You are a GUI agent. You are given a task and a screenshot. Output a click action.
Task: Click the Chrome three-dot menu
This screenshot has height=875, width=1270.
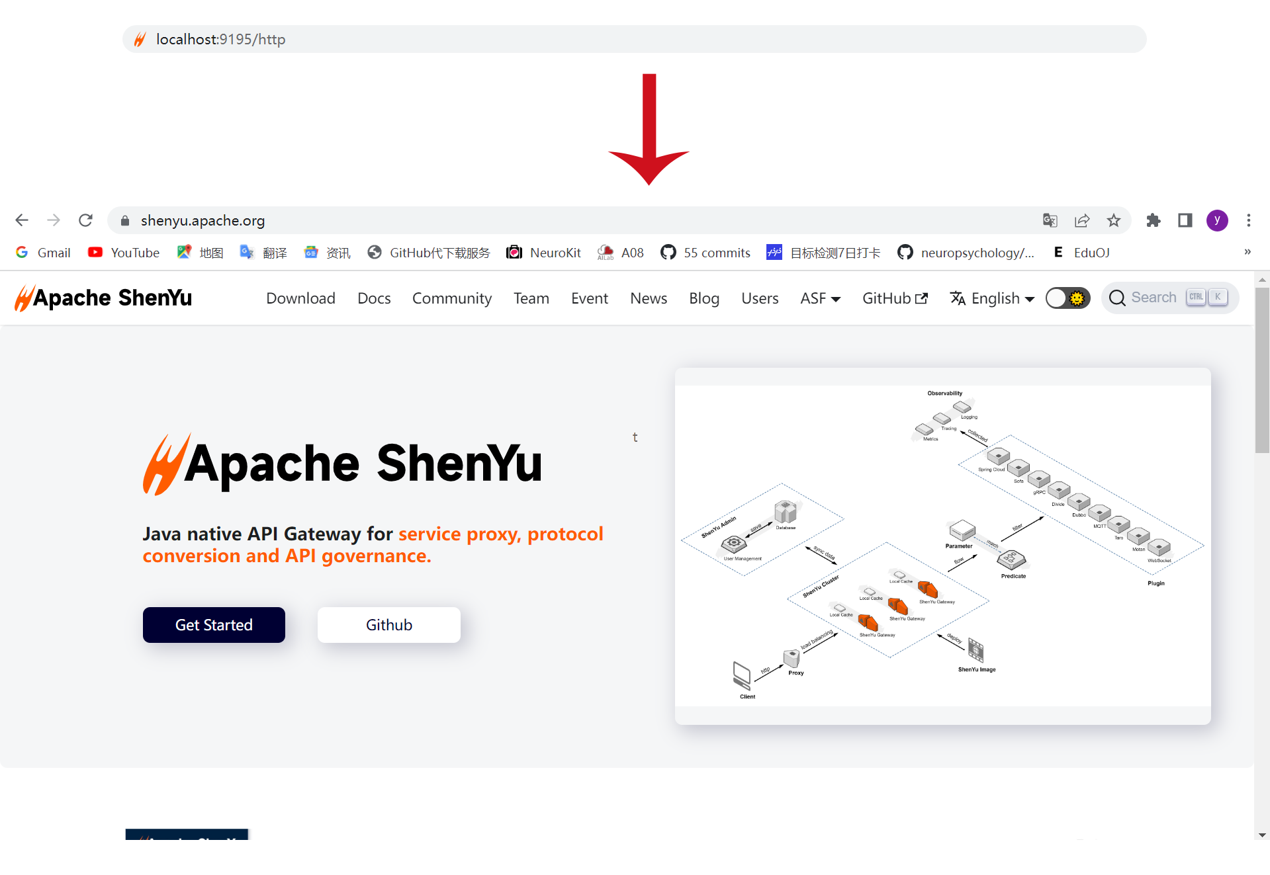[1249, 220]
